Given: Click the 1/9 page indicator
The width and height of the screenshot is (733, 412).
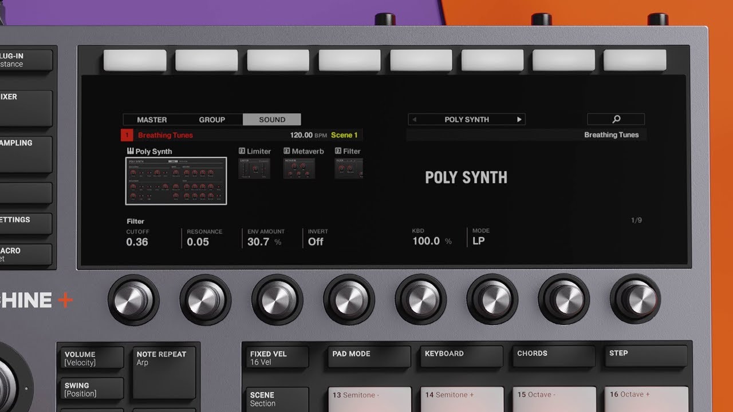Looking at the screenshot, I should 636,220.
